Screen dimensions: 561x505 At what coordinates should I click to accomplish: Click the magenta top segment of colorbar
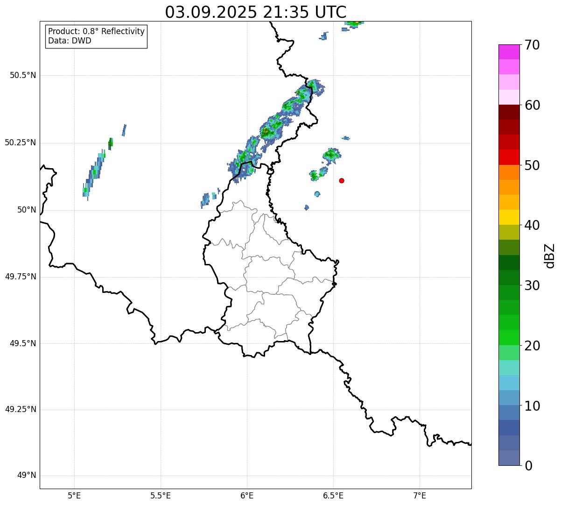click(x=509, y=52)
